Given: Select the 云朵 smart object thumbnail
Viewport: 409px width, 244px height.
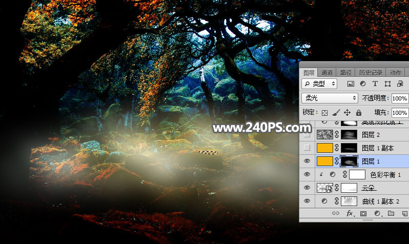Looking at the screenshot, I should tap(325, 188).
